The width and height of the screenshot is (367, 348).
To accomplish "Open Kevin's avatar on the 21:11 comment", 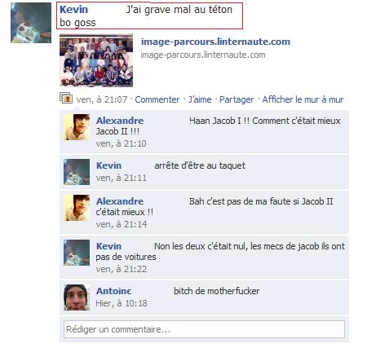I will (x=77, y=172).
